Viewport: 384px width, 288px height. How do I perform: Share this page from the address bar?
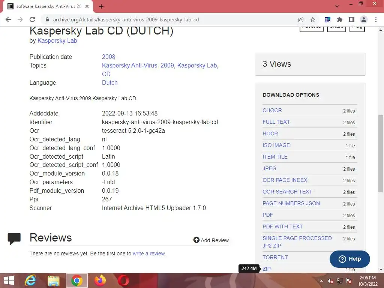click(301, 19)
